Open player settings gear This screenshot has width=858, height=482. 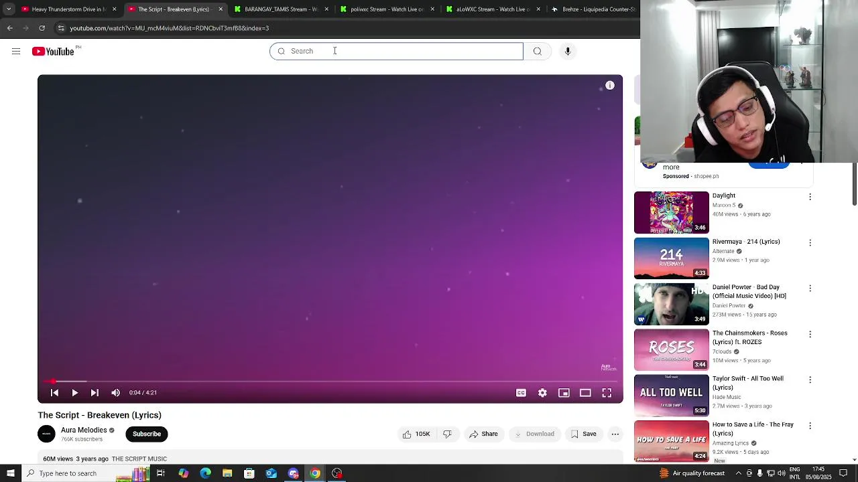(542, 393)
